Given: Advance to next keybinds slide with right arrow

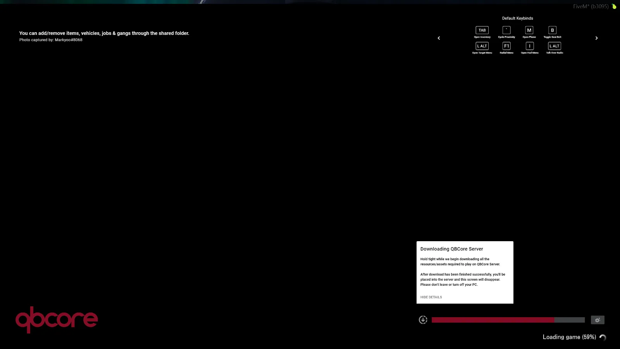Looking at the screenshot, I should [x=596, y=38].
